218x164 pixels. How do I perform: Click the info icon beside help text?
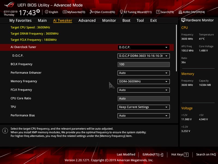tap(5, 131)
